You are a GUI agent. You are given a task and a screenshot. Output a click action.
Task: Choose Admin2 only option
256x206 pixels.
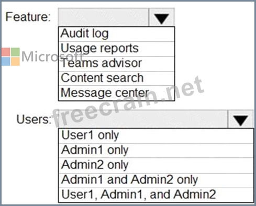(156, 165)
